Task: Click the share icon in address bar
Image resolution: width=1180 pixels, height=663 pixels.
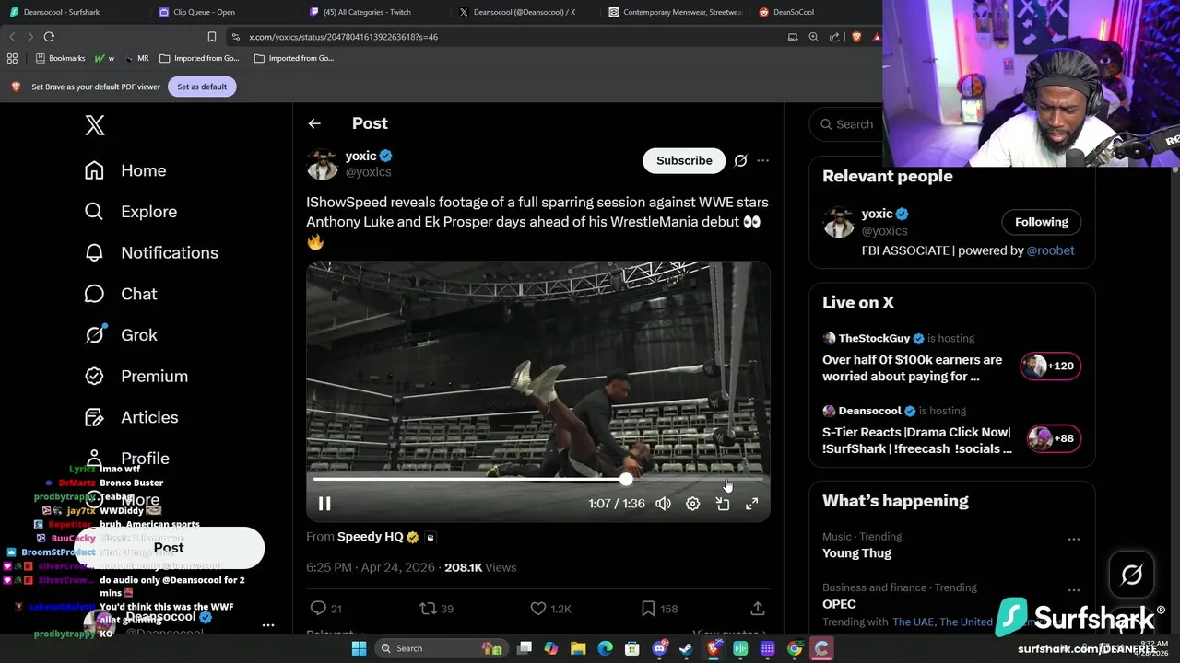Action: point(834,37)
